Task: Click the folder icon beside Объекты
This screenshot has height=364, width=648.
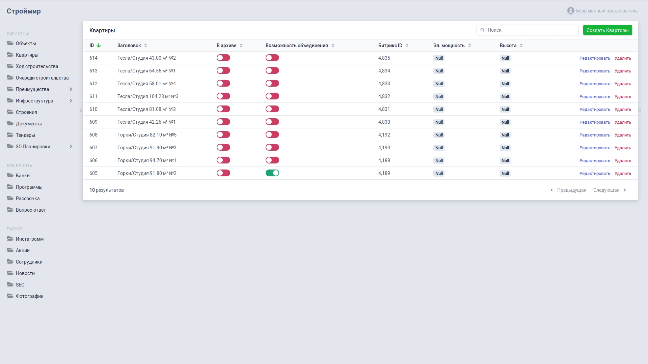Action: click(x=10, y=43)
